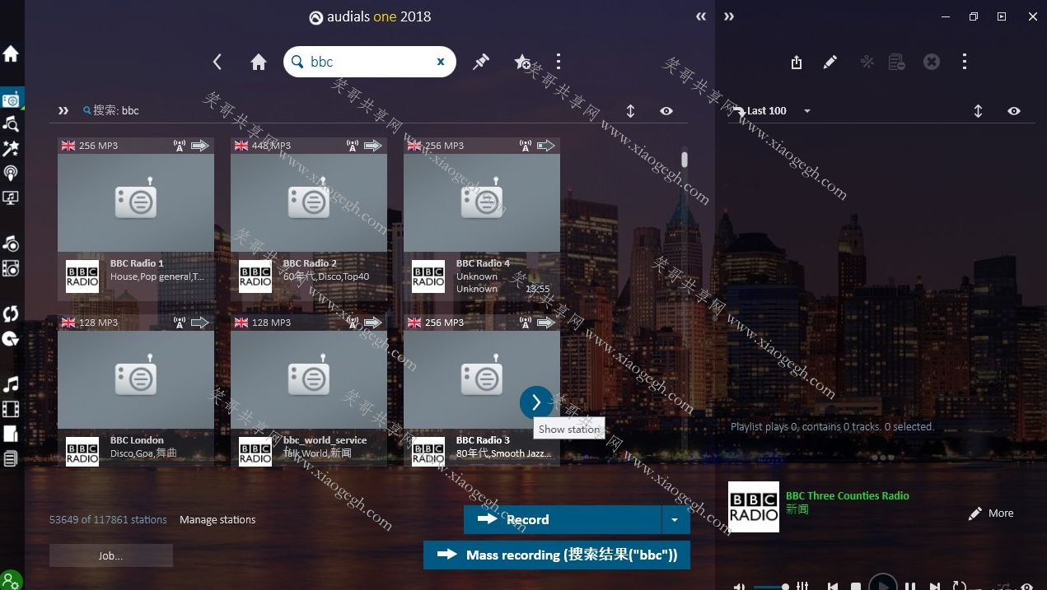Open the Job... button
Screen dimensions: 1047x590
111,555
